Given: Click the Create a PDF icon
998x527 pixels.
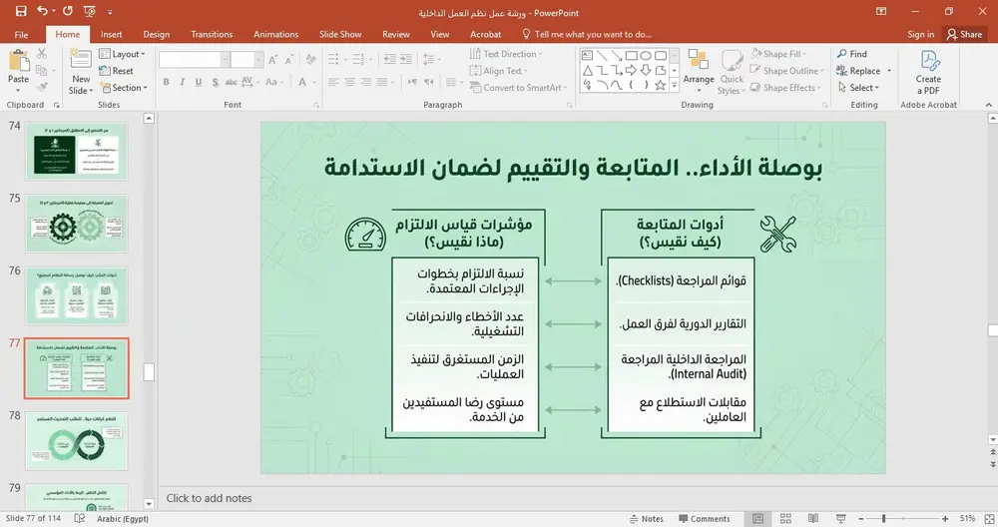Looking at the screenshot, I should click(x=929, y=61).
